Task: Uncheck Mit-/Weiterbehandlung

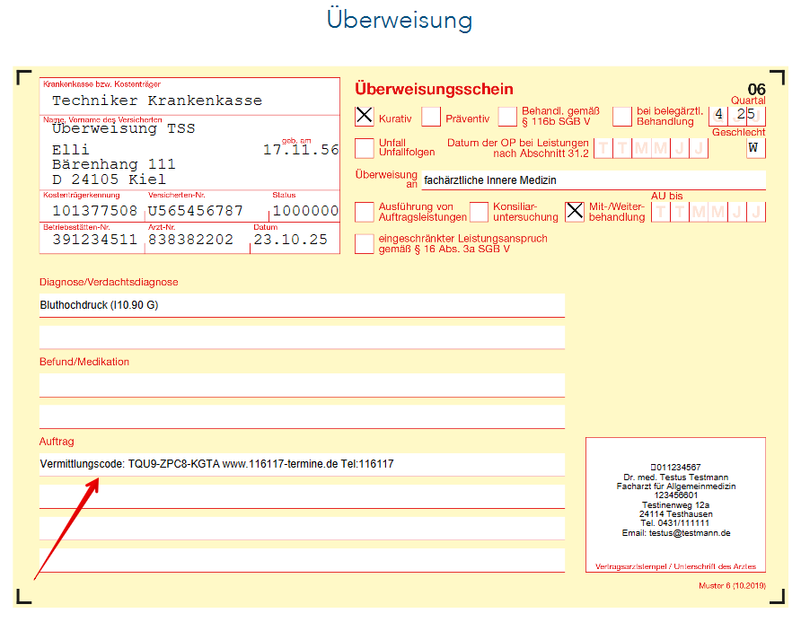Action: pyautogui.click(x=575, y=210)
